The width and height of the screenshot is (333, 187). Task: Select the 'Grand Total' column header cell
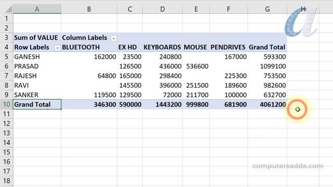click(267, 47)
